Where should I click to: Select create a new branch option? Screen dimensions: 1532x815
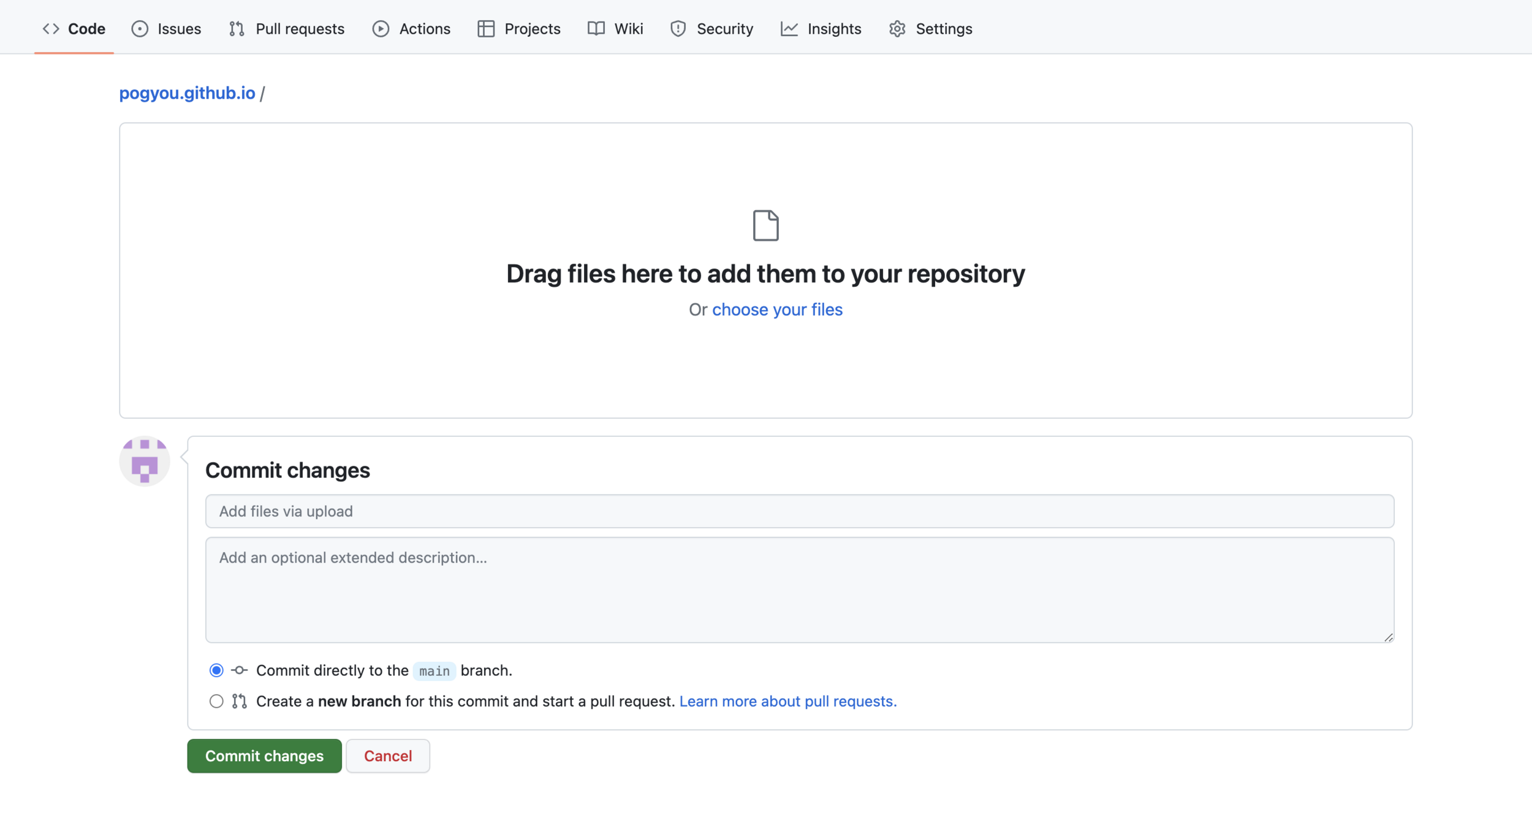(x=216, y=701)
